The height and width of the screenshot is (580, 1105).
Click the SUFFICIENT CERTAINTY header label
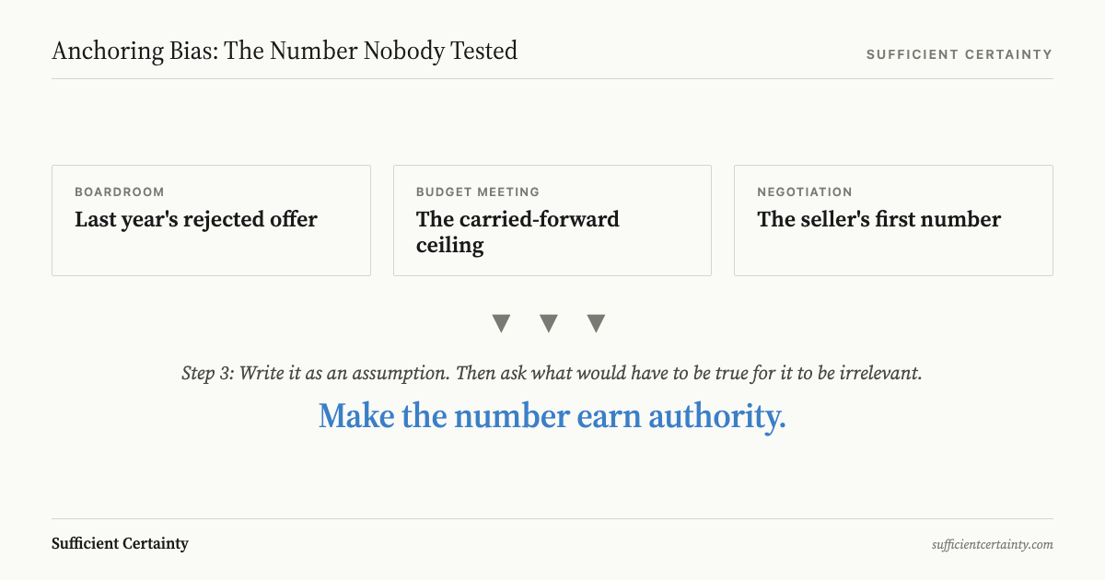point(959,54)
